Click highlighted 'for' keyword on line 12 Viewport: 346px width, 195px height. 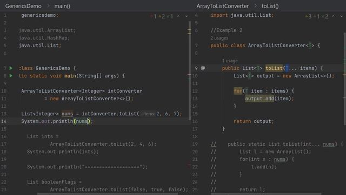tap(238, 91)
